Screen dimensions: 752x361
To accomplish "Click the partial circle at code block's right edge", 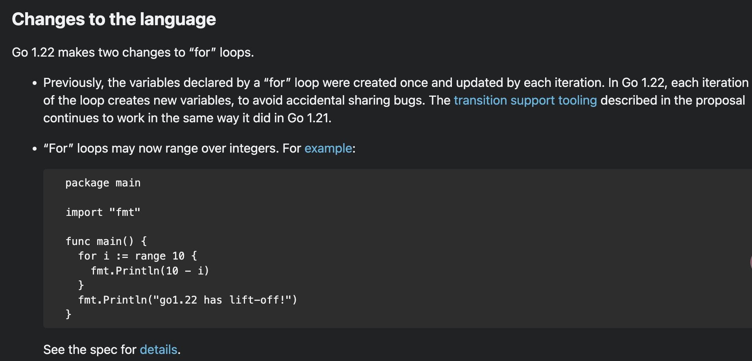I will pyautogui.click(x=750, y=262).
